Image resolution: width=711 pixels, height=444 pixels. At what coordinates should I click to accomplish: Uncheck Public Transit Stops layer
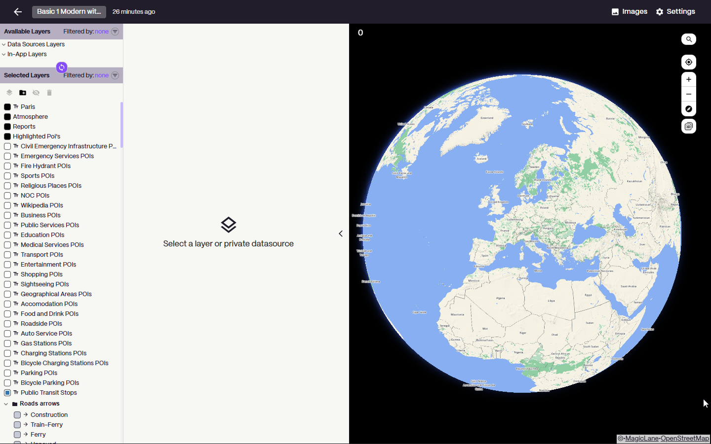pos(7,393)
